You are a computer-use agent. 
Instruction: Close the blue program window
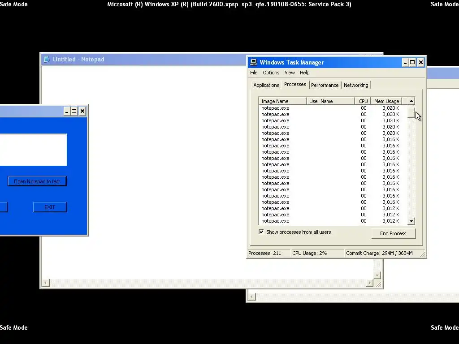click(82, 111)
